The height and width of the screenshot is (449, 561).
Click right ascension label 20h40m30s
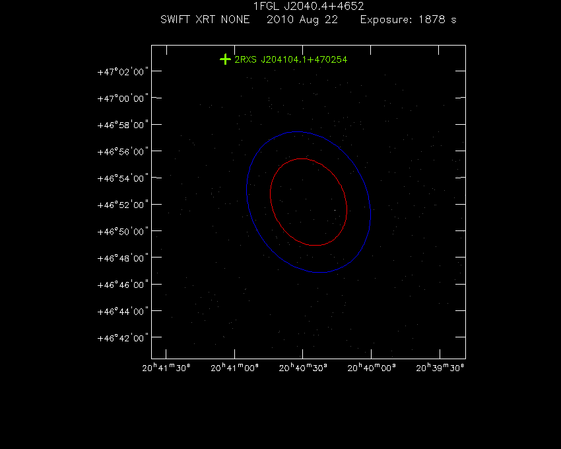coord(303,368)
